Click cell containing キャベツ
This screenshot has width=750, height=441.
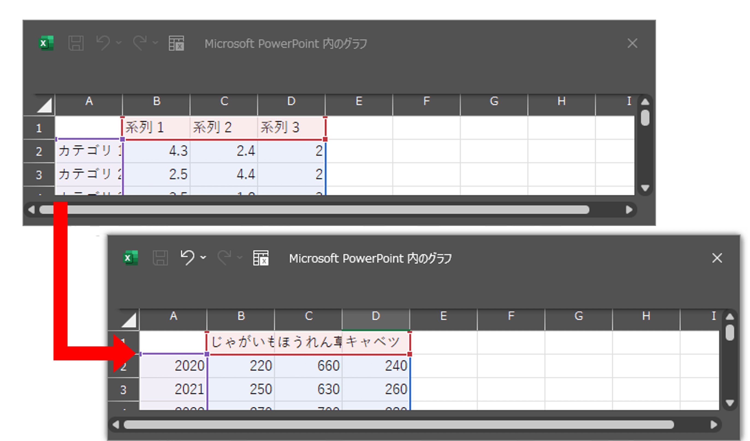tap(376, 342)
